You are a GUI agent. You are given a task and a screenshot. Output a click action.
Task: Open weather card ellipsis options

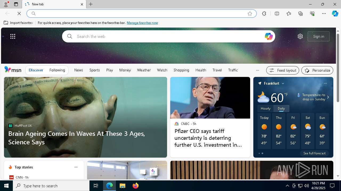pyautogui.click(x=325, y=83)
